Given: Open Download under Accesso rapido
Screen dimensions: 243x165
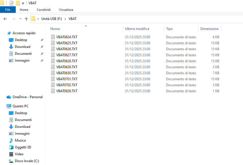Looking at the screenshot, I should pyautogui.click(x=23, y=47).
